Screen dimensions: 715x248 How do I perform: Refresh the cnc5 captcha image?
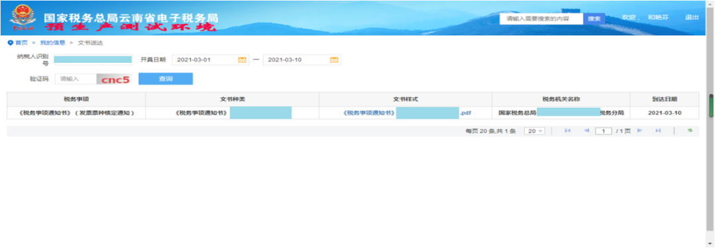click(115, 79)
